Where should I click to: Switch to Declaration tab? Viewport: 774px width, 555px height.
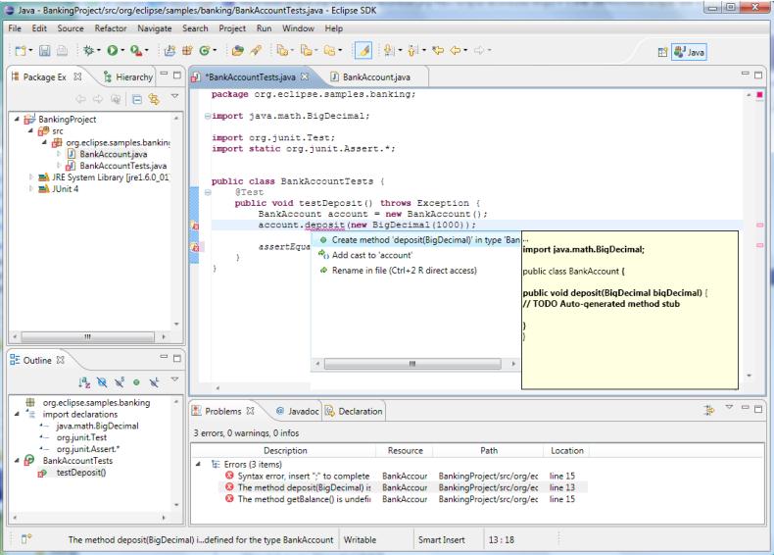pos(354,411)
